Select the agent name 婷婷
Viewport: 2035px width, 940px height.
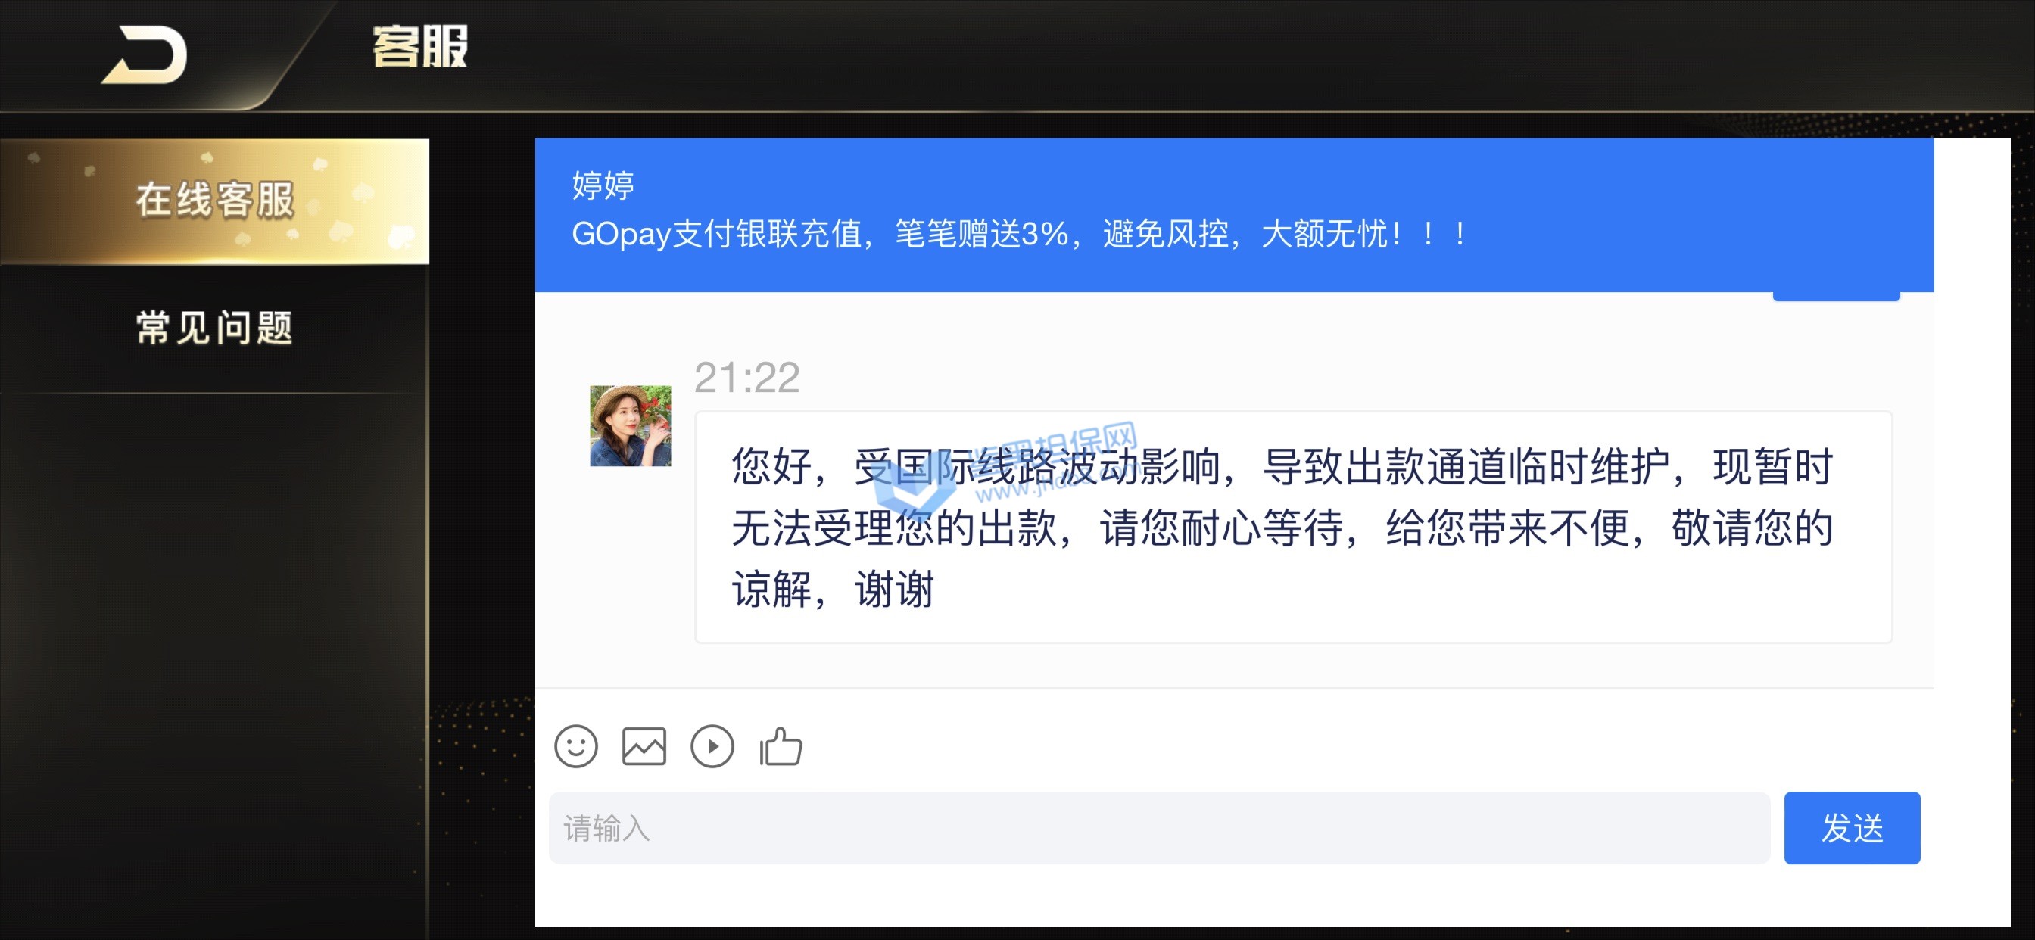(603, 185)
